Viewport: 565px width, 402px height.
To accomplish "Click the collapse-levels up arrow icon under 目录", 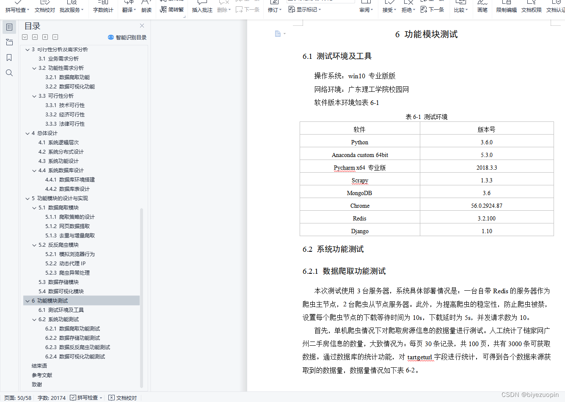I will [x=35, y=37].
